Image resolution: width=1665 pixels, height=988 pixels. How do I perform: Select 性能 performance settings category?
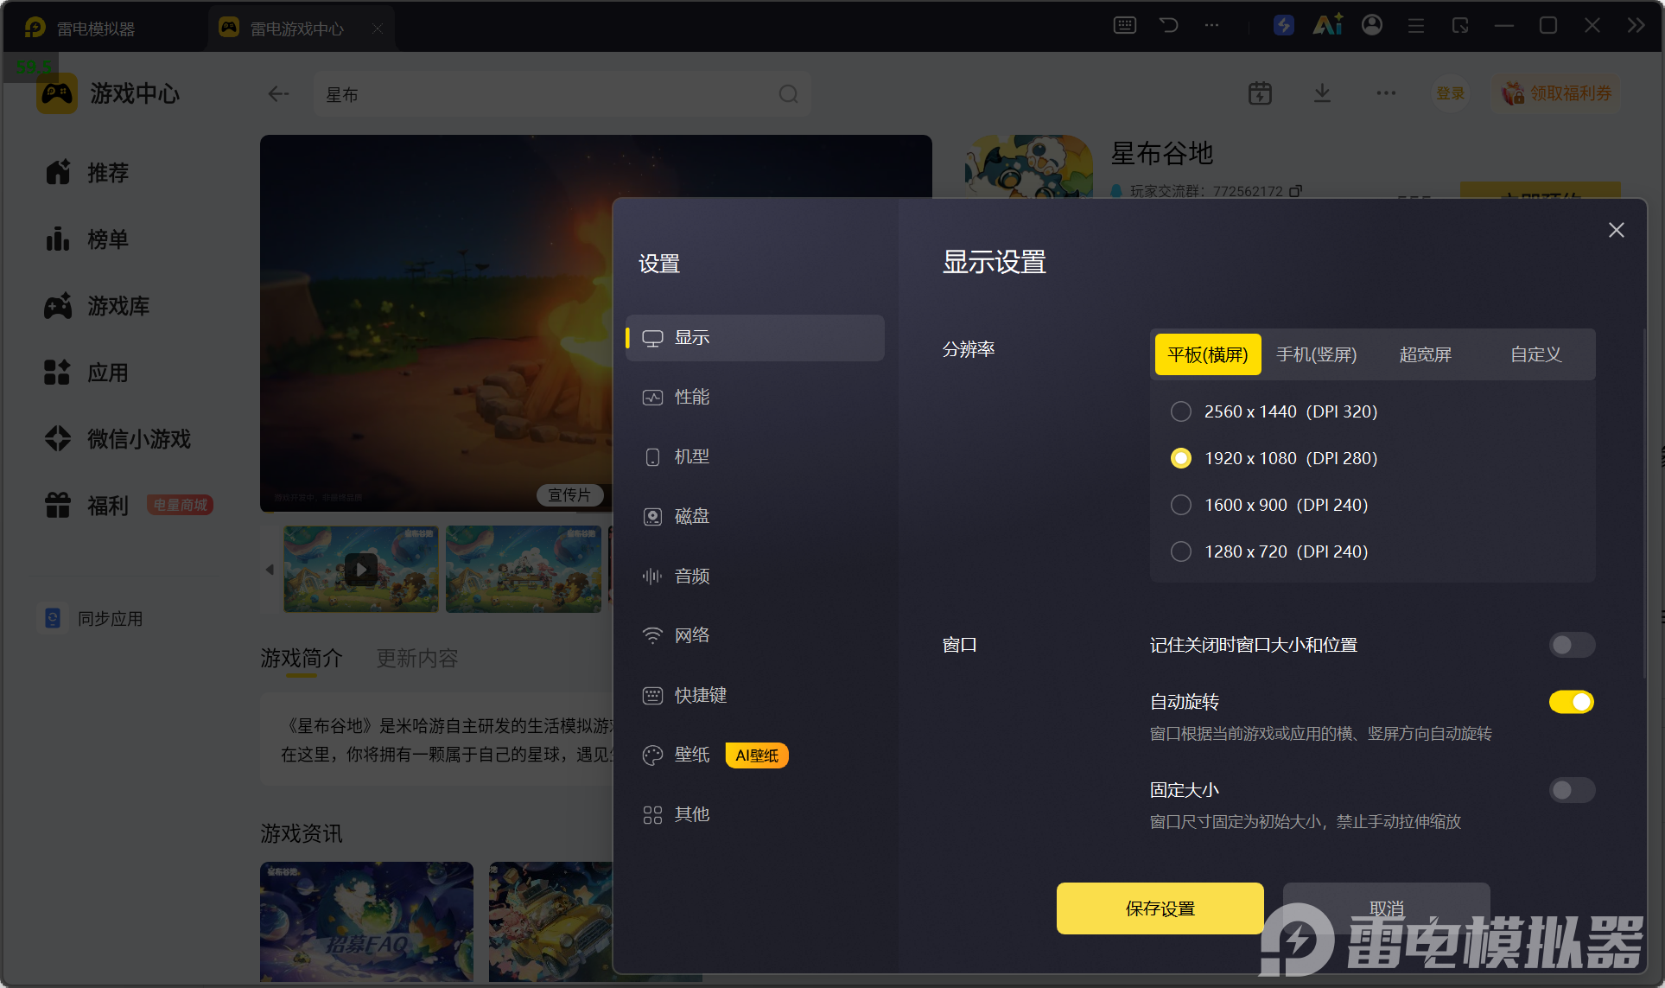pos(755,398)
